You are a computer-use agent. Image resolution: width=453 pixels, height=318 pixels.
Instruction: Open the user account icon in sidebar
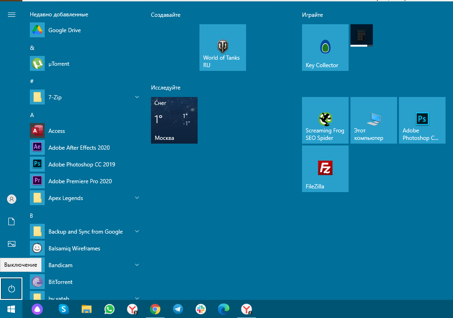point(12,199)
